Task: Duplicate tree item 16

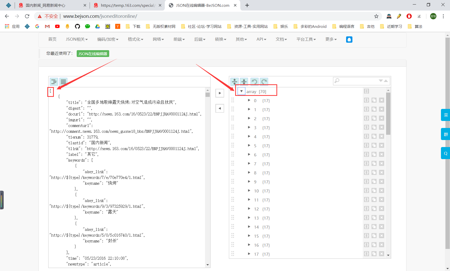Action: click(374, 245)
